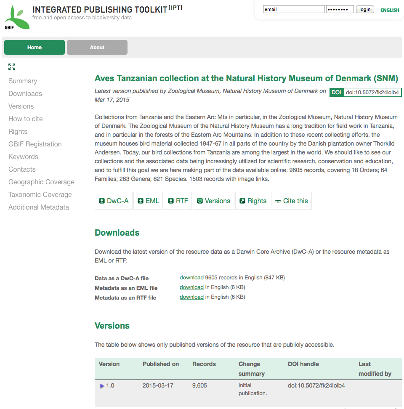This screenshot has width=404, height=409.
Task: Go to Geographic Coverage in sidebar
Action: [x=41, y=182]
